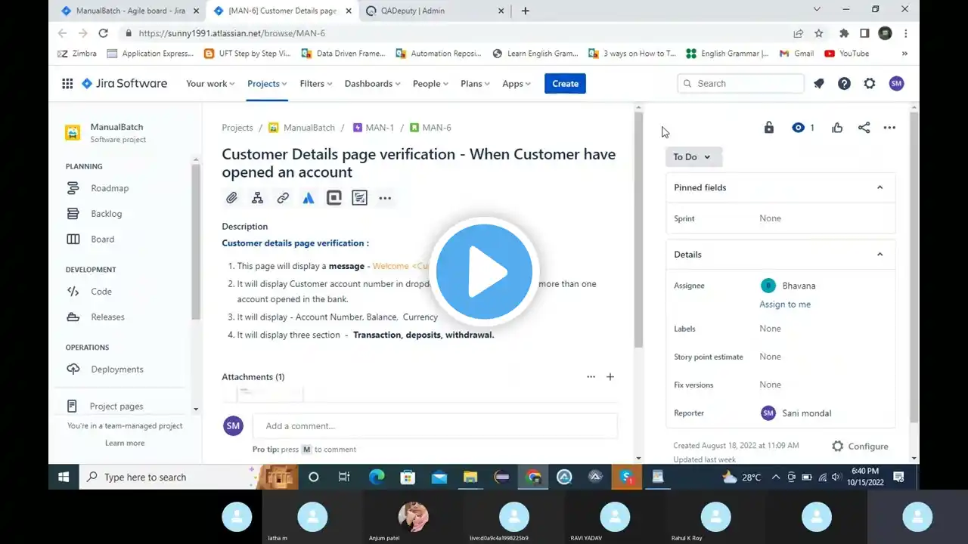Open the YouTube bookmark
This screenshot has width=968, height=544.
tap(847, 54)
